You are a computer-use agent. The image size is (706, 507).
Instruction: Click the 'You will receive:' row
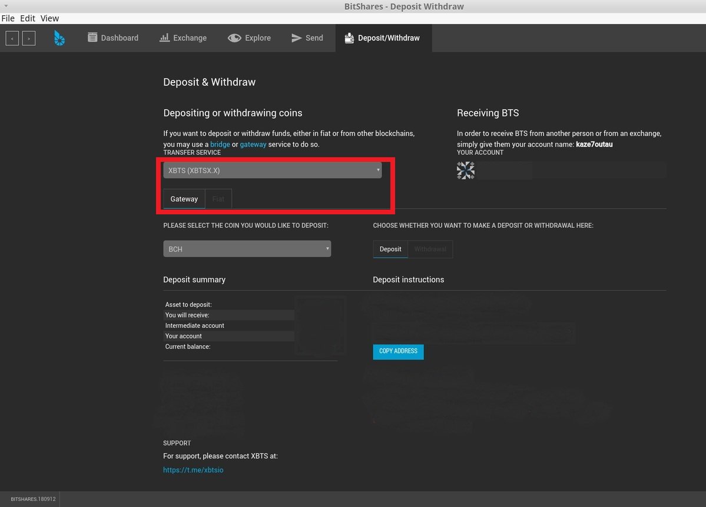click(x=228, y=315)
